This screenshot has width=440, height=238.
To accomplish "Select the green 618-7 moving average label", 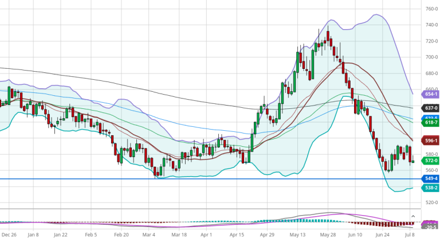I will (x=431, y=123).
